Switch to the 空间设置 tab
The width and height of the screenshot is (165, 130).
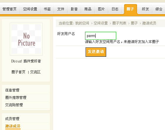30,9
